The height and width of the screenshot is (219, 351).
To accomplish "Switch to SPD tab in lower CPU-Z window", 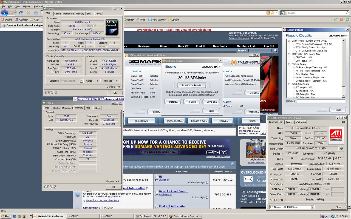I will [x=88, y=108].
